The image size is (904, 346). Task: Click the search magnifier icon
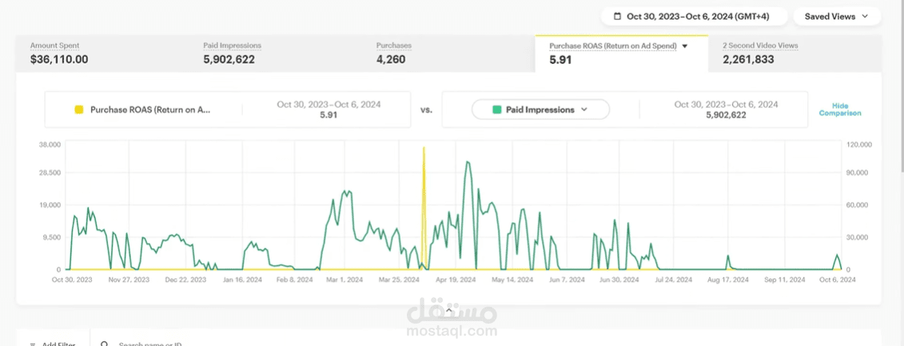[105, 344]
